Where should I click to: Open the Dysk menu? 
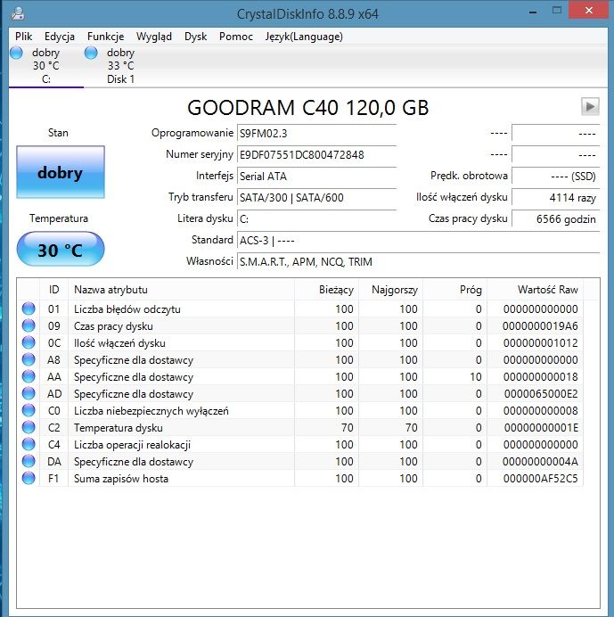pyautogui.click(x=195, y=37)
